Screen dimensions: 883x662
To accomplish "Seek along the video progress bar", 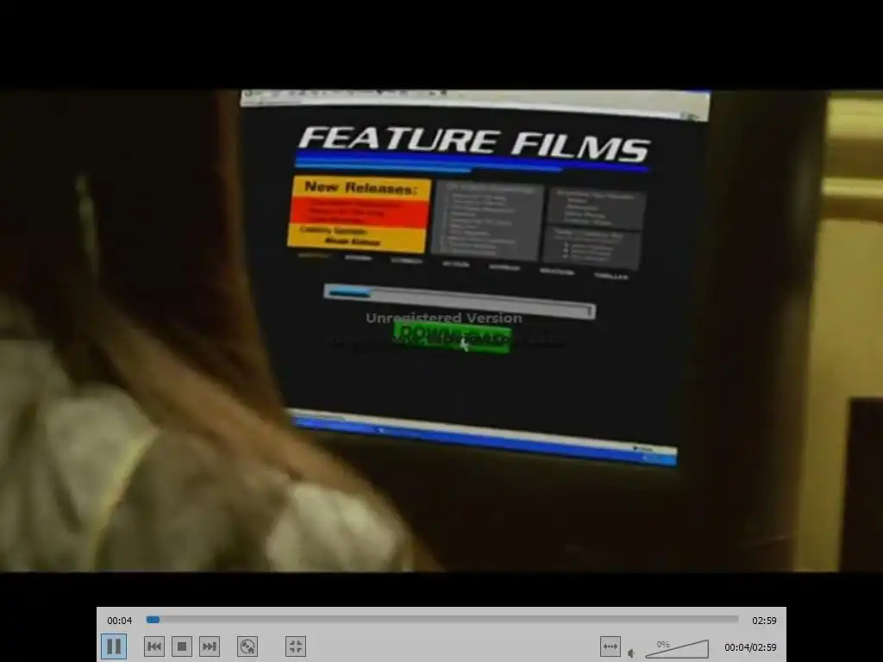I will pyautogui.click(x=442, y=619).
